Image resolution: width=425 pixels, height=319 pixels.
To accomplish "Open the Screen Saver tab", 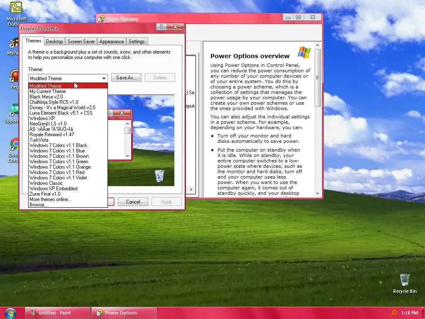I will point(81,42).
